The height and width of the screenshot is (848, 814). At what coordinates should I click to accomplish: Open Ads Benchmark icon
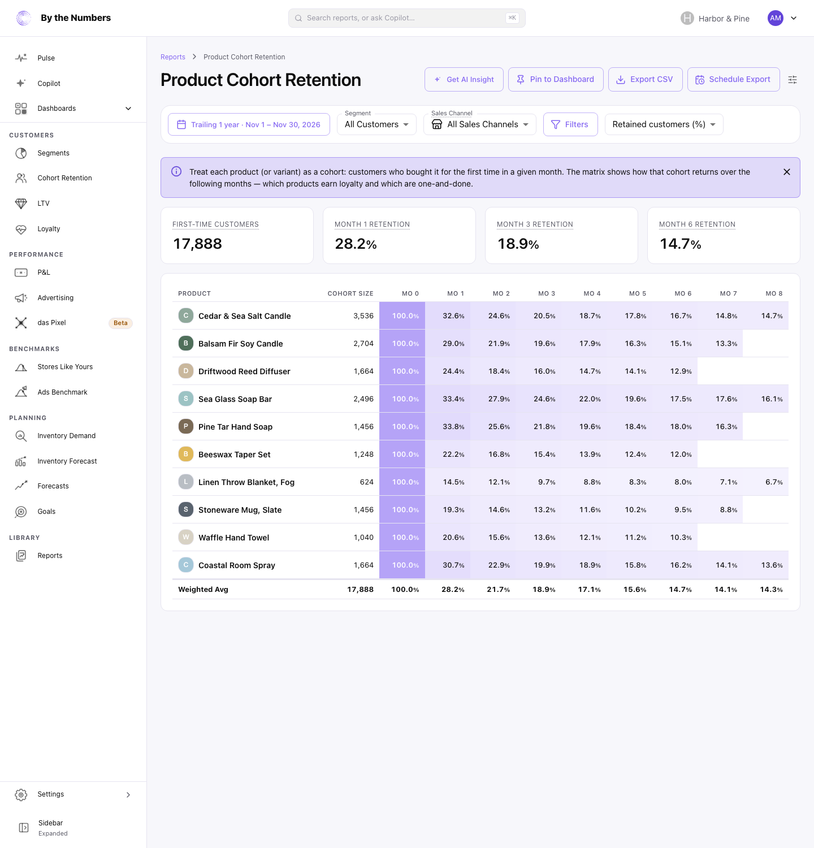[x=21, y=392]
